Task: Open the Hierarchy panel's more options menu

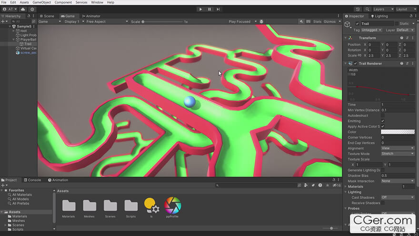Action: click(x=33, y=16)
